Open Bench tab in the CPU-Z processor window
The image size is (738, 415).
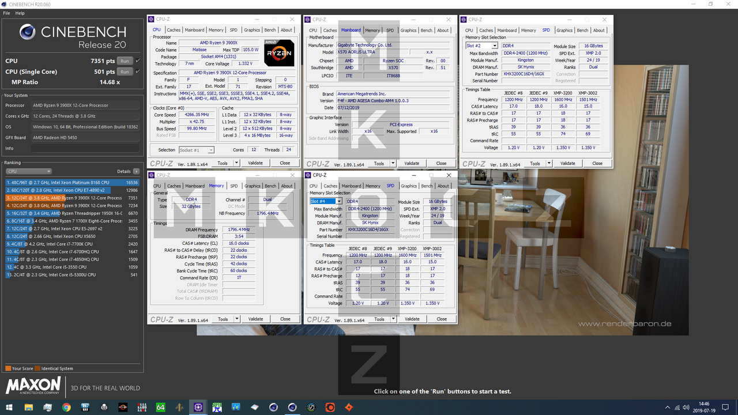point(270,30)
